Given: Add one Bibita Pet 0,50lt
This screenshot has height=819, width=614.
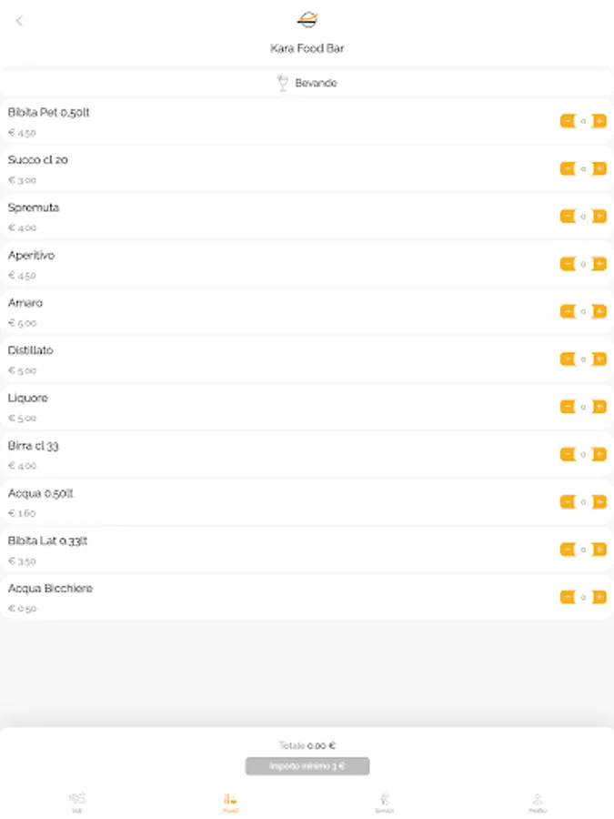Looking at the screenshot, I should point(599,121).
